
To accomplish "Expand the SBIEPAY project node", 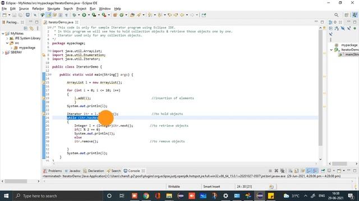I will click(x=3, y=52).
